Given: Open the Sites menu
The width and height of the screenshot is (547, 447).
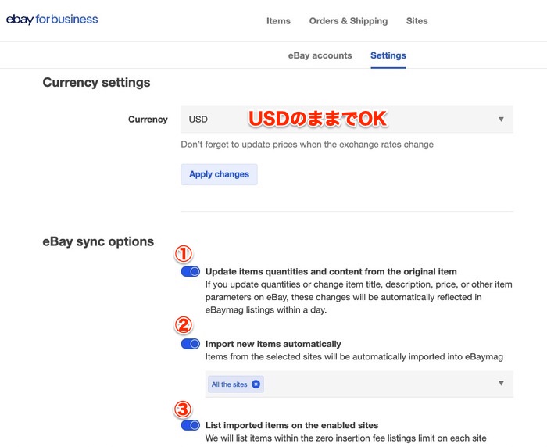Looking at the screenshot, I should tap(417, 21).
